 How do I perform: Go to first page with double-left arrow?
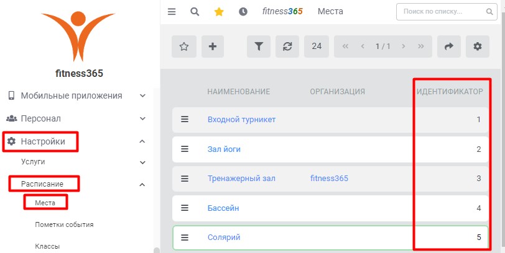coord(345,47)
